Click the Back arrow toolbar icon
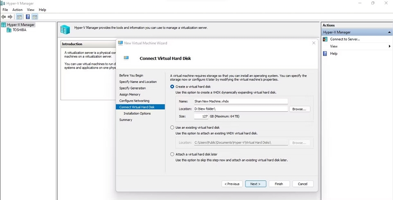This screenshot has width=393, height=200. pos(4,17)
